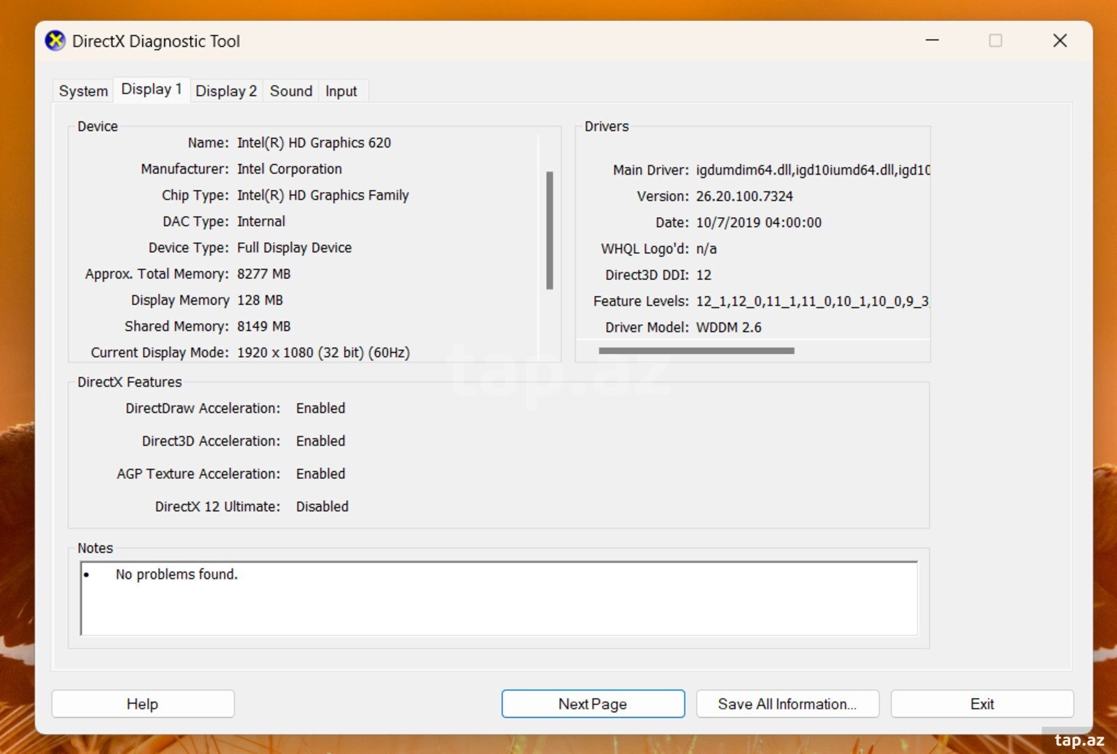Select DirectX 12 Ultimate Disabled value
Screen dimensions: 1117x754
pyautogui.click(x=322, y=507)
